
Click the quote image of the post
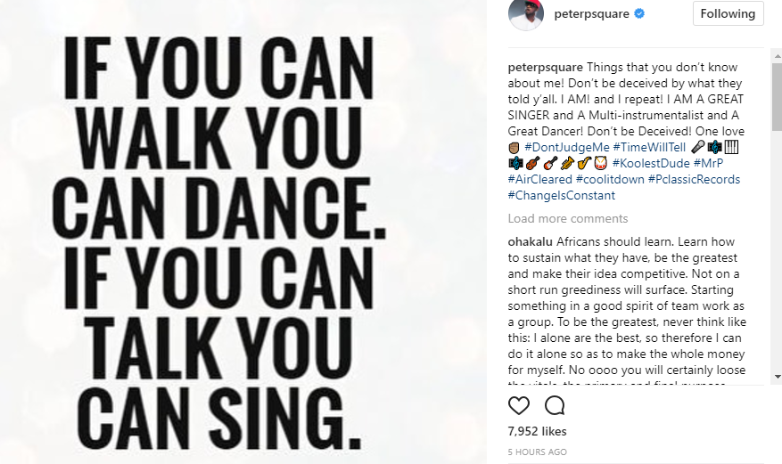[243, 232]
